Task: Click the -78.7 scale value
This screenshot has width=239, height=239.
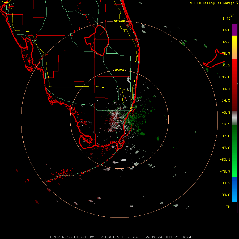Action: click(x=225, y=172)
